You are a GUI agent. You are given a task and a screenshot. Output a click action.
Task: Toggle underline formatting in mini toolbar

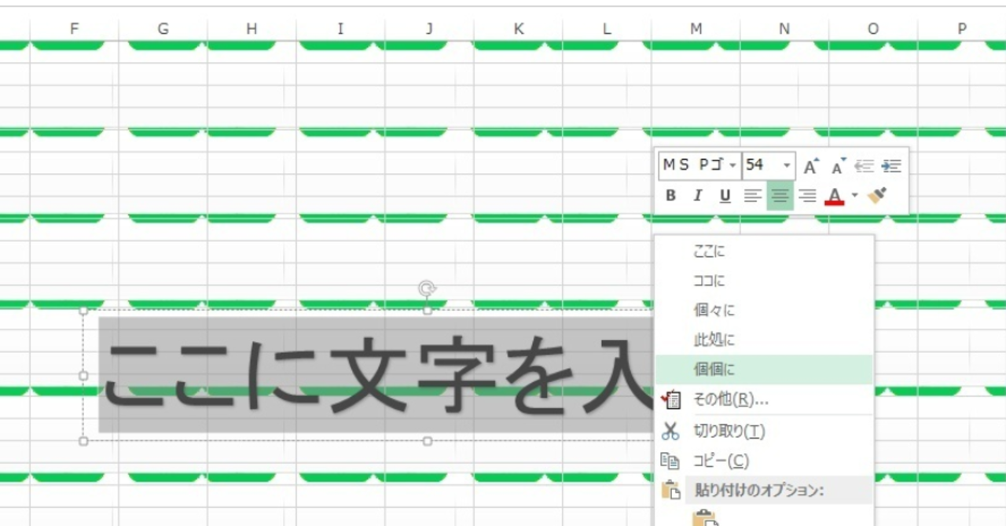tap(725, 196)
